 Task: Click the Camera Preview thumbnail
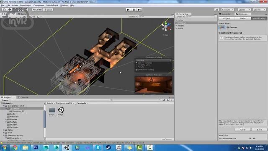tap(153, 85)
